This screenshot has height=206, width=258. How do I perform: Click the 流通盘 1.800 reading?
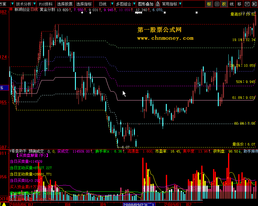(x=140, y=151)
